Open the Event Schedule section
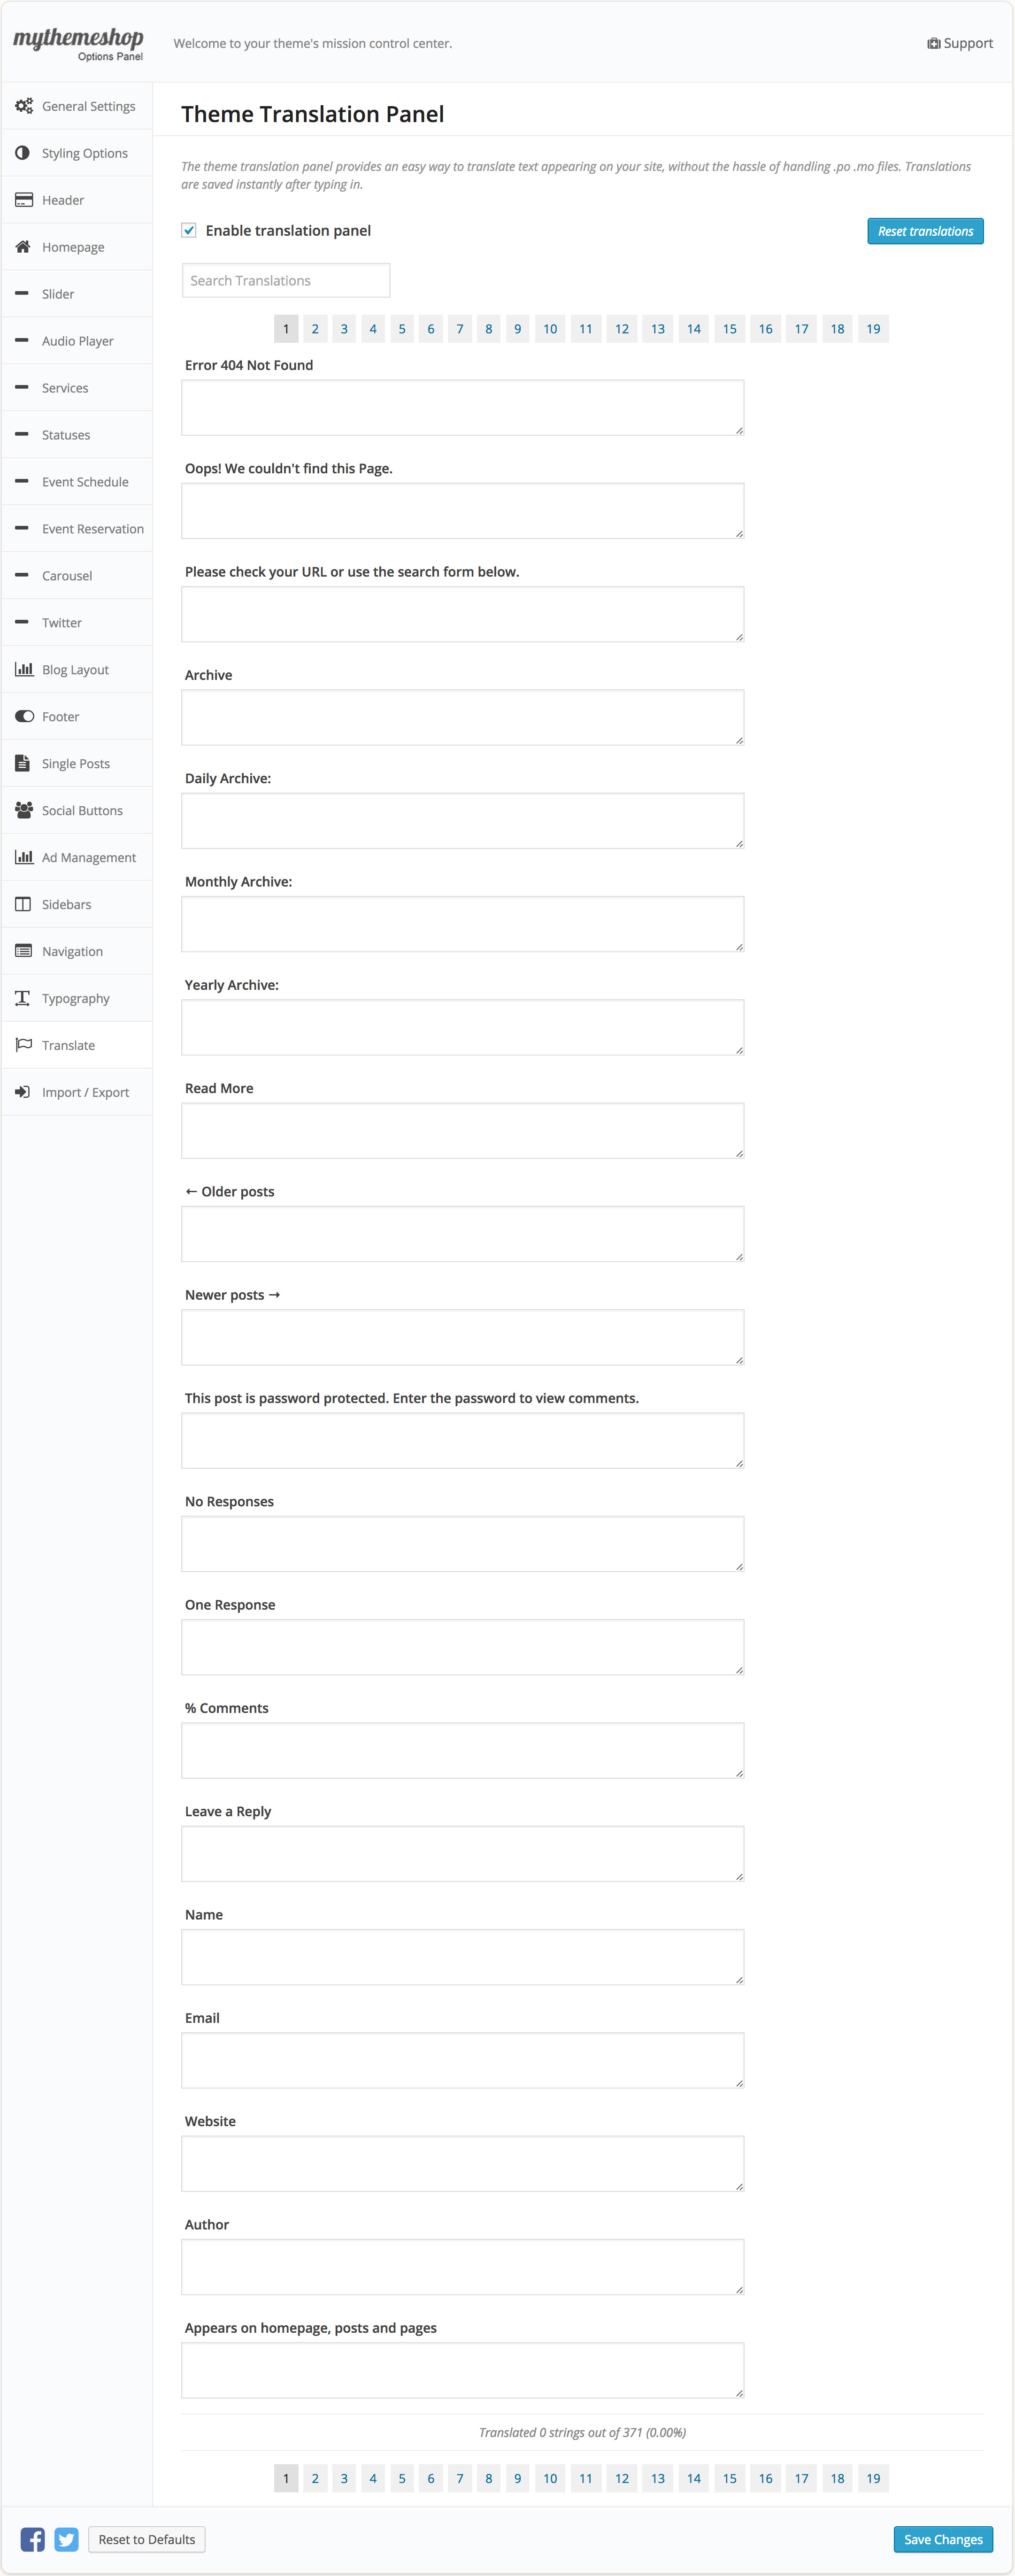 (85, 482)
